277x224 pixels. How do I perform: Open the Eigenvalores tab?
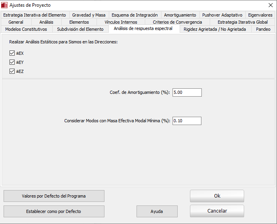tap(260, 15)
